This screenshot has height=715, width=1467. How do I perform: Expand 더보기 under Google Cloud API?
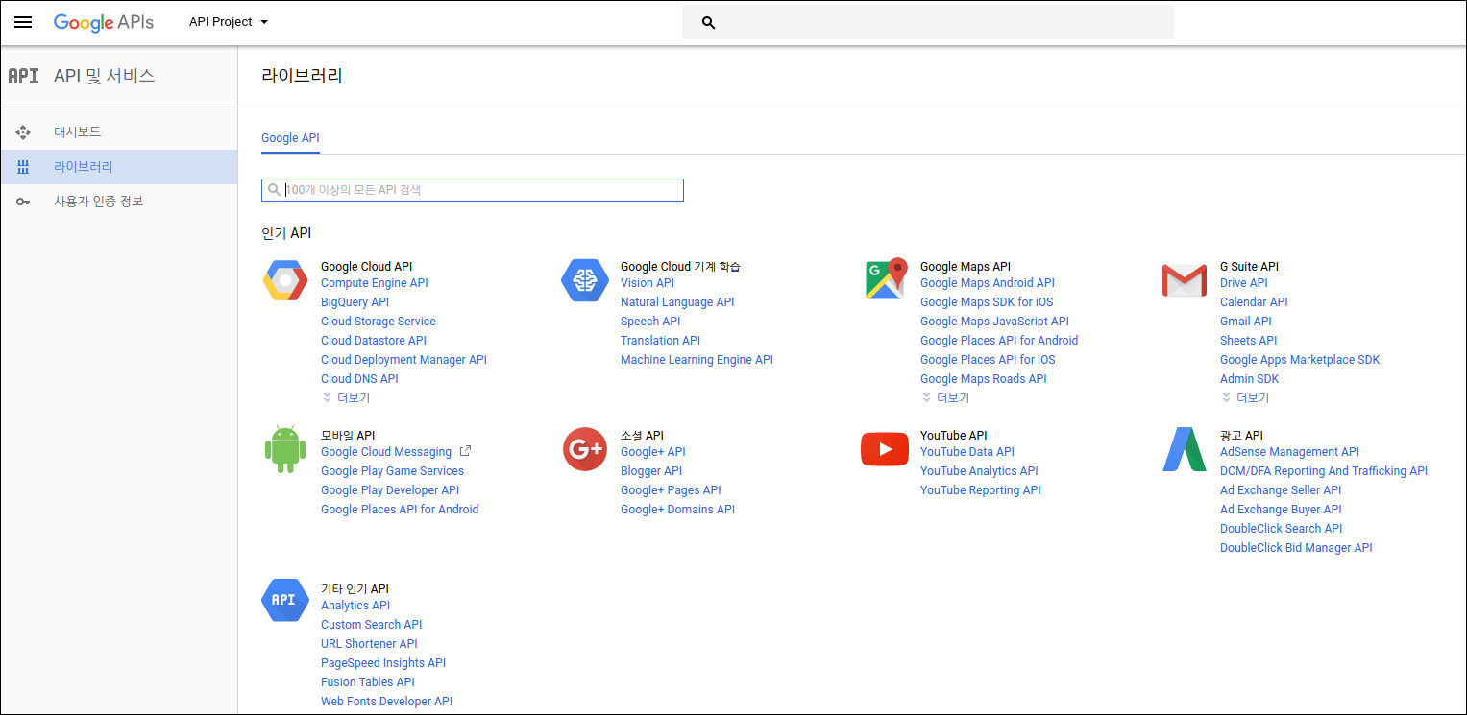coord(346,398)
